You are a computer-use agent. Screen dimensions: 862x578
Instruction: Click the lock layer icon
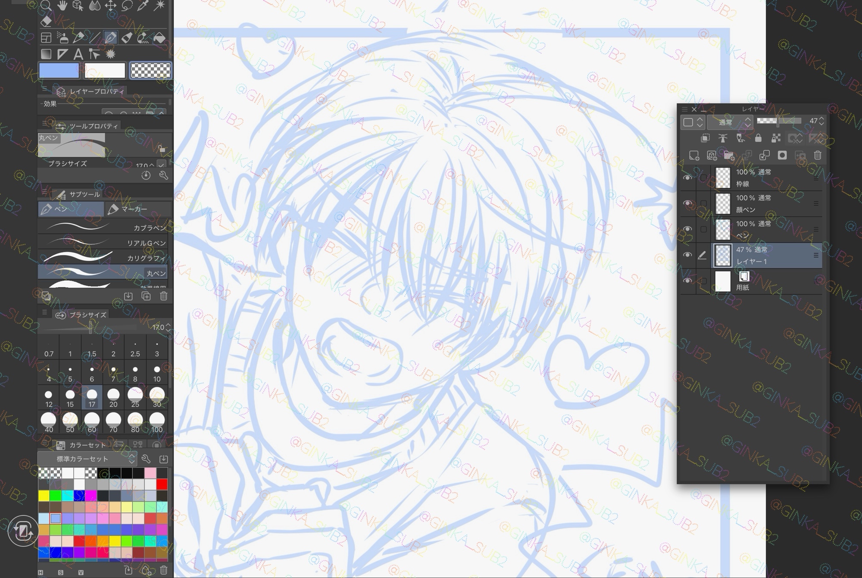758,138
